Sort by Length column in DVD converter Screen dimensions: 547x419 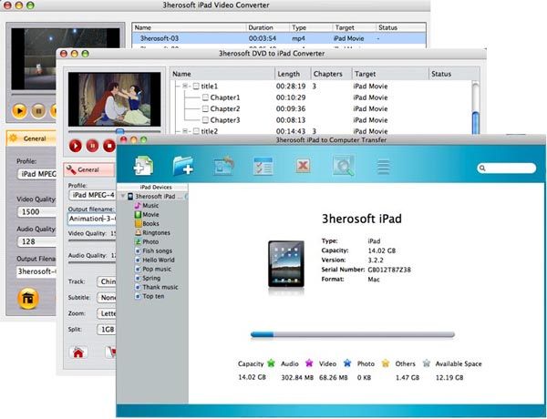point(293,74)
